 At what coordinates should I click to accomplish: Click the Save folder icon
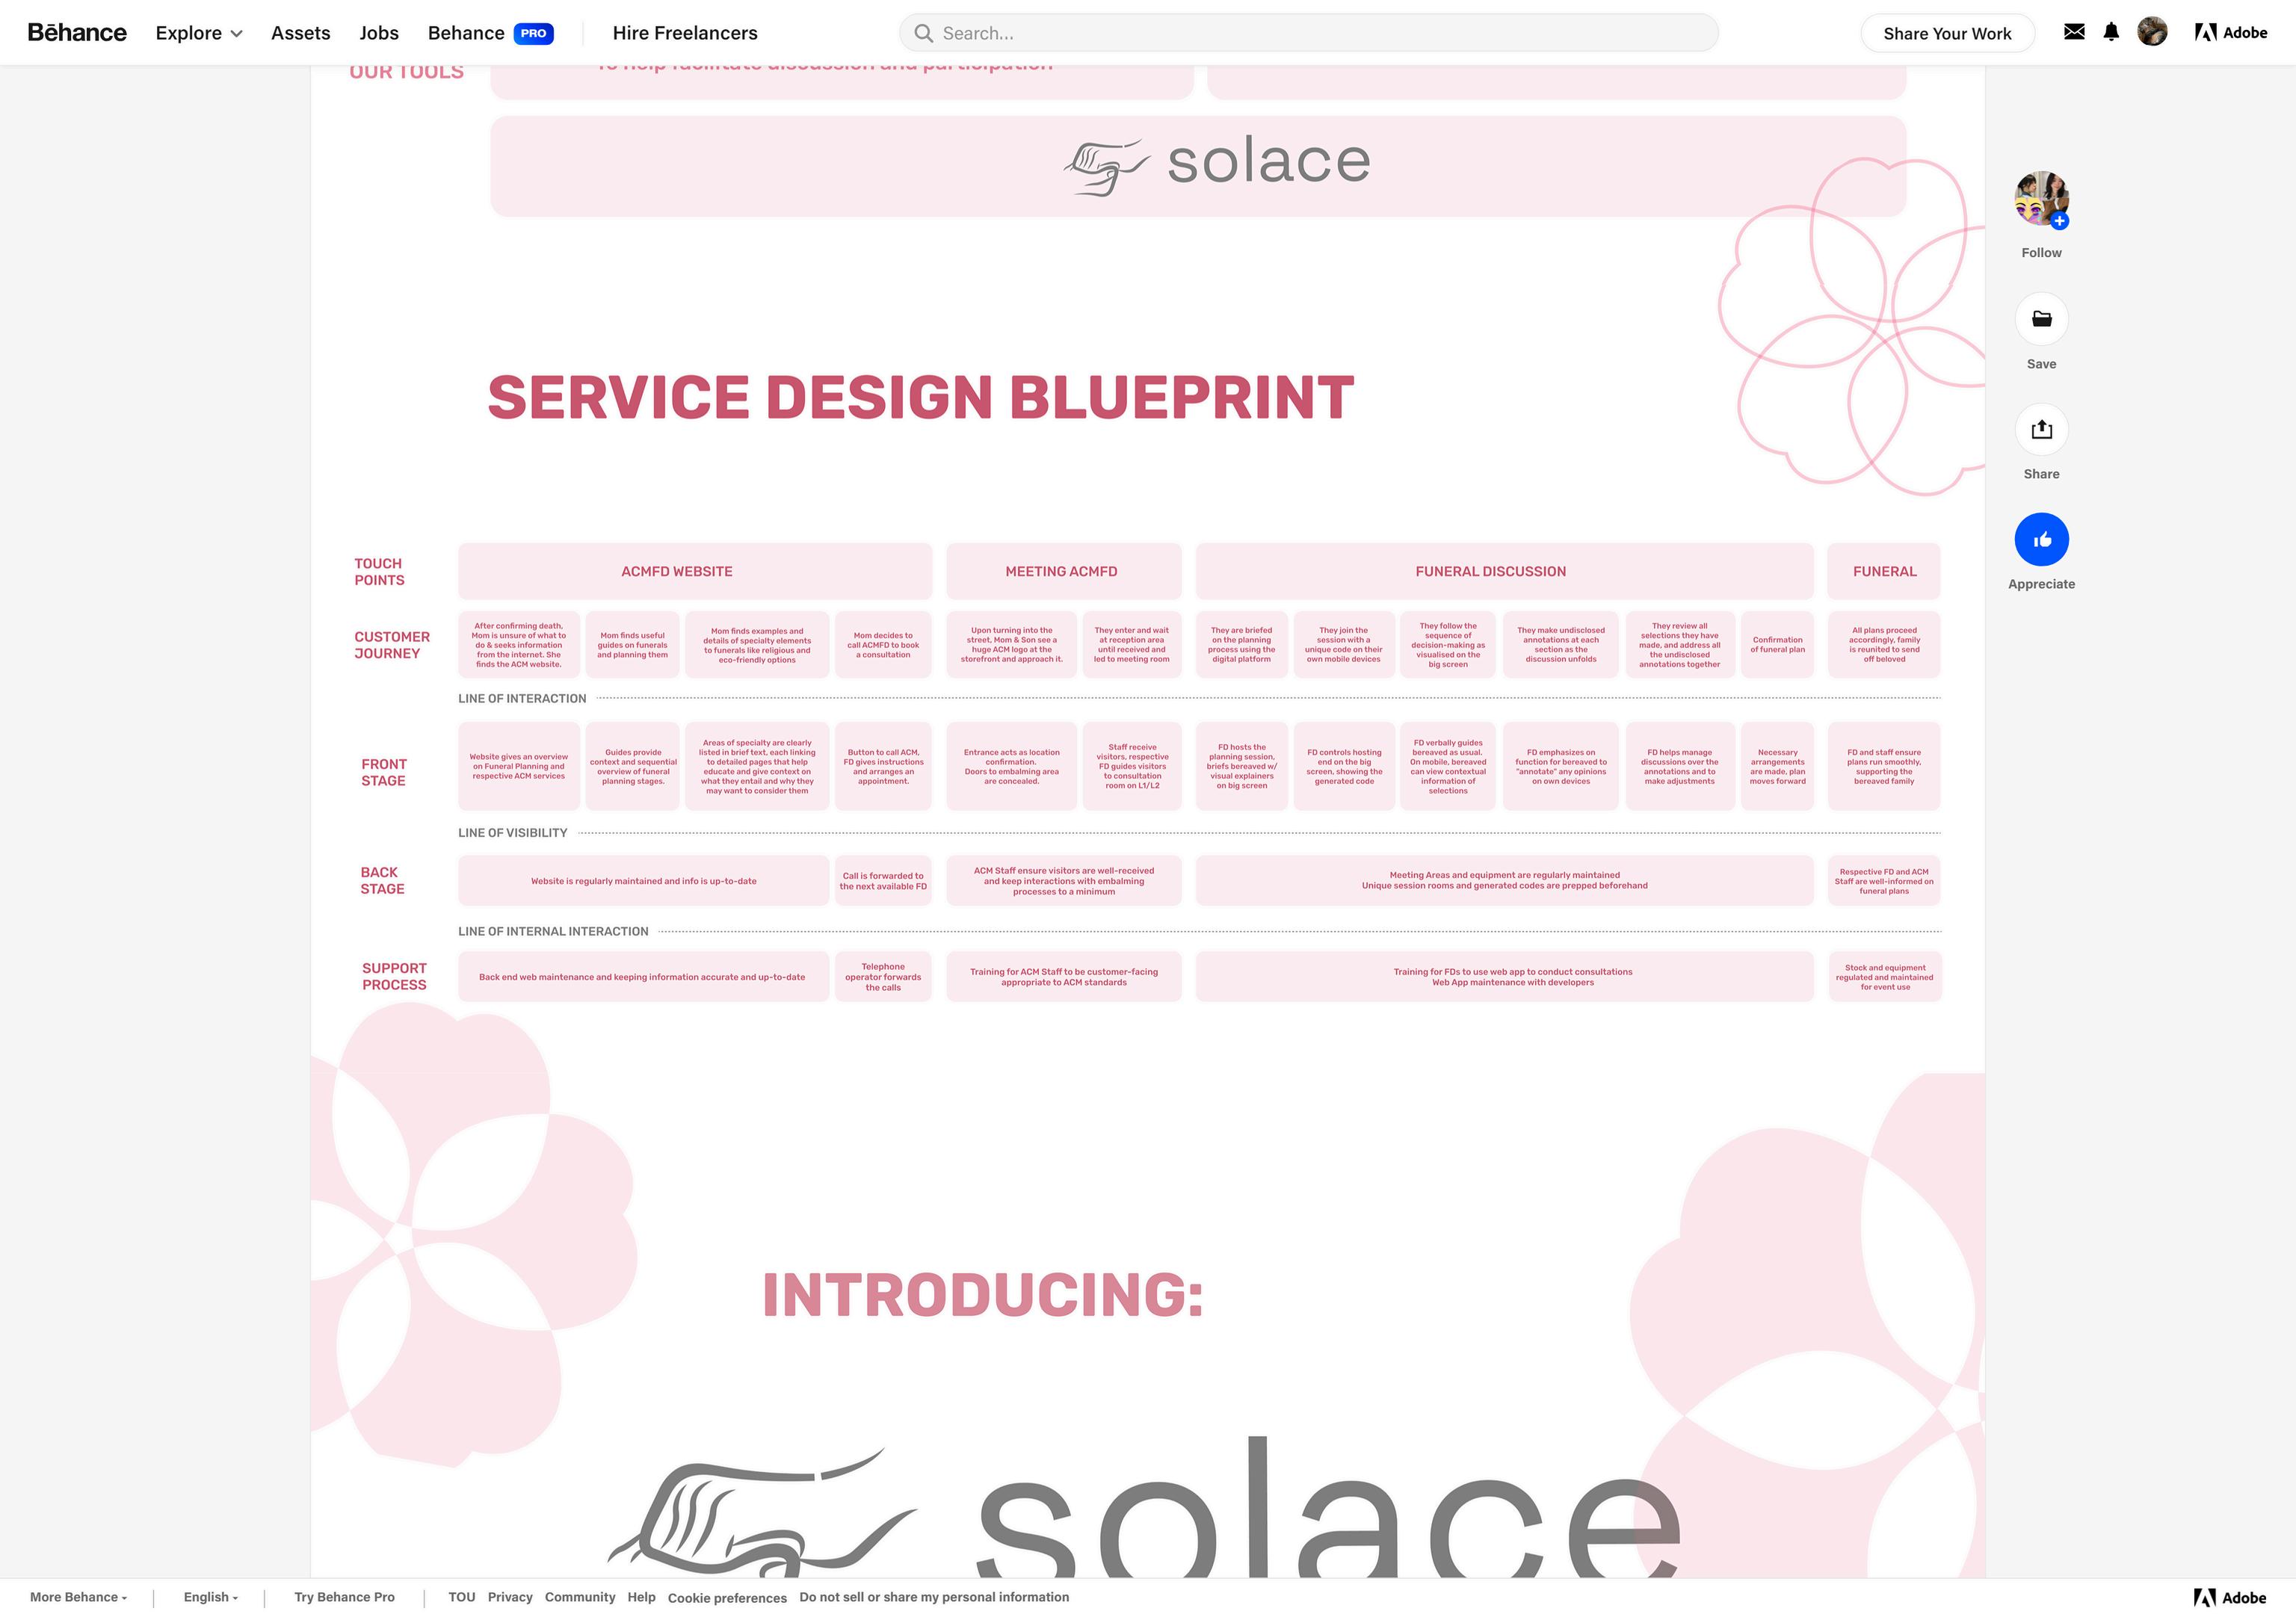[x=2041, y=319]
